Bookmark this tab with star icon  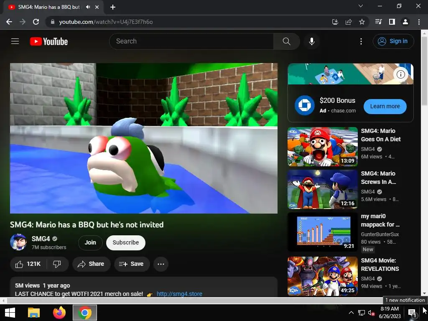coord(362,22)
